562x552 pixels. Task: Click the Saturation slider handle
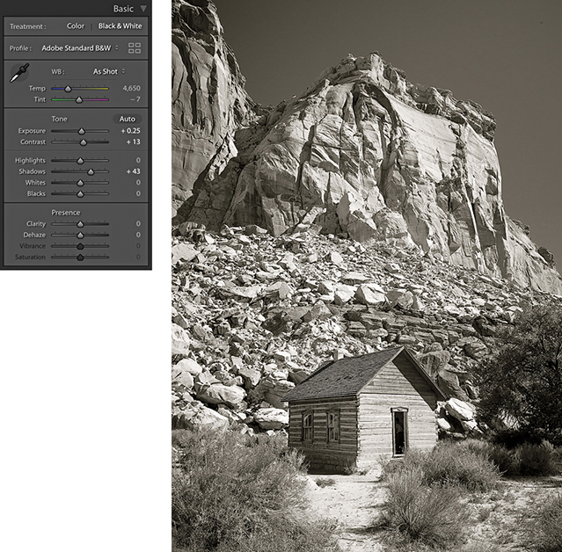click(x=80, y=258)
